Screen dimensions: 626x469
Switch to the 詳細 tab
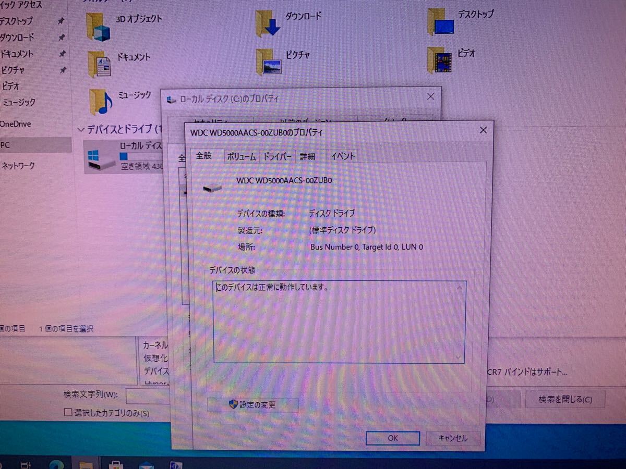point(307,156)
